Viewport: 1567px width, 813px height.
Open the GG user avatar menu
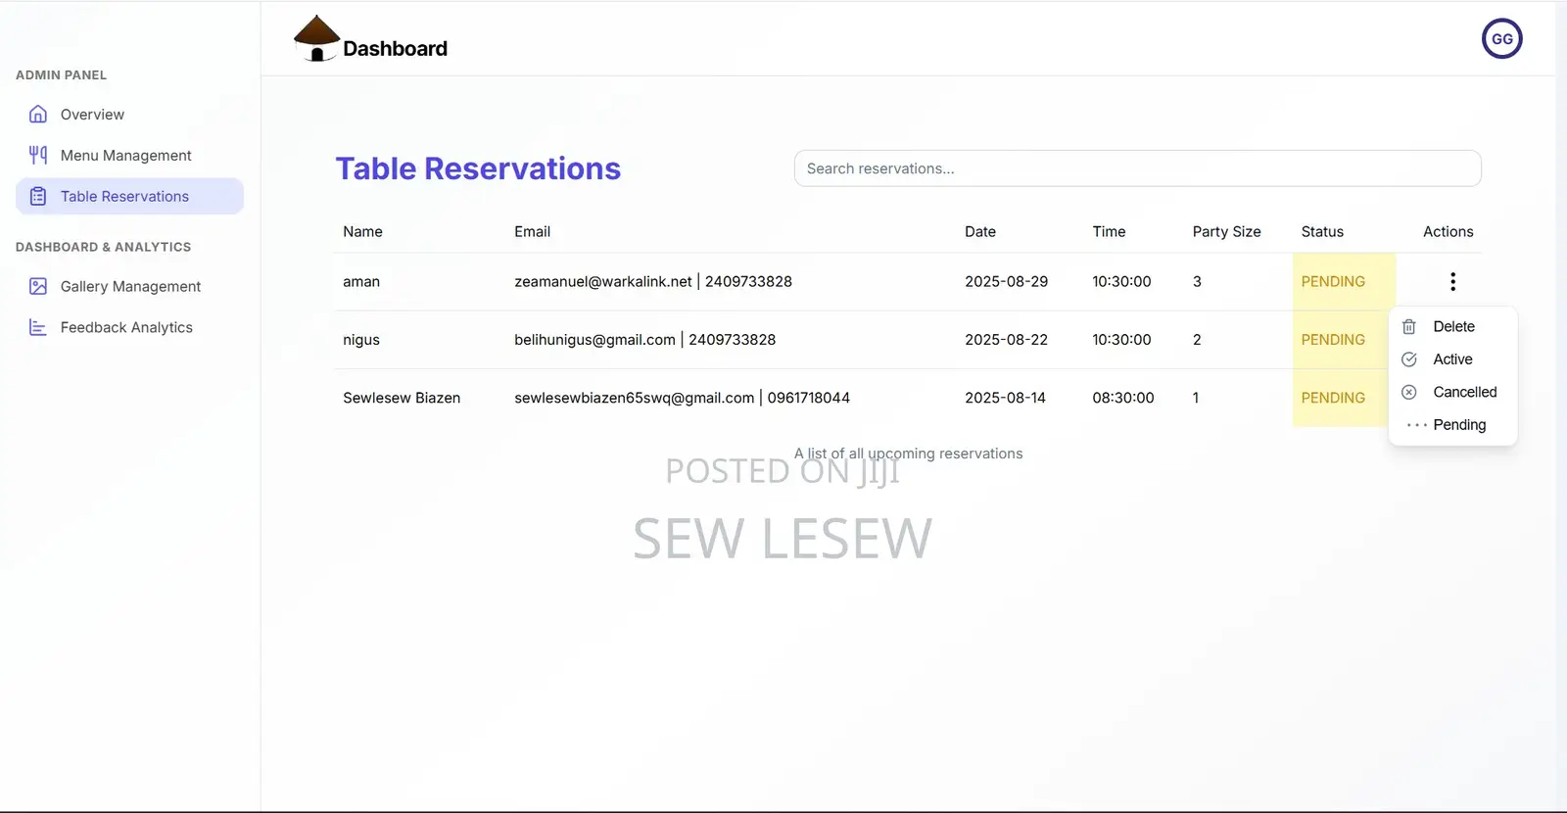tap(1501, 39)
